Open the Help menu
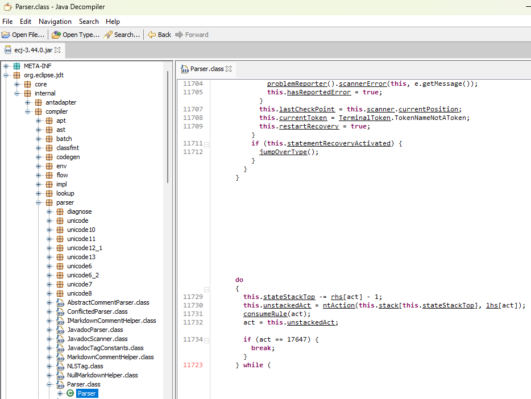 click(113, 22)
